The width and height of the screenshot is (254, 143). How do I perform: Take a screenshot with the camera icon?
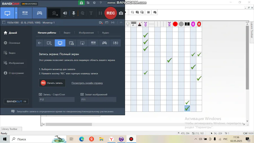pyautogui.click(x=121, y=13)
